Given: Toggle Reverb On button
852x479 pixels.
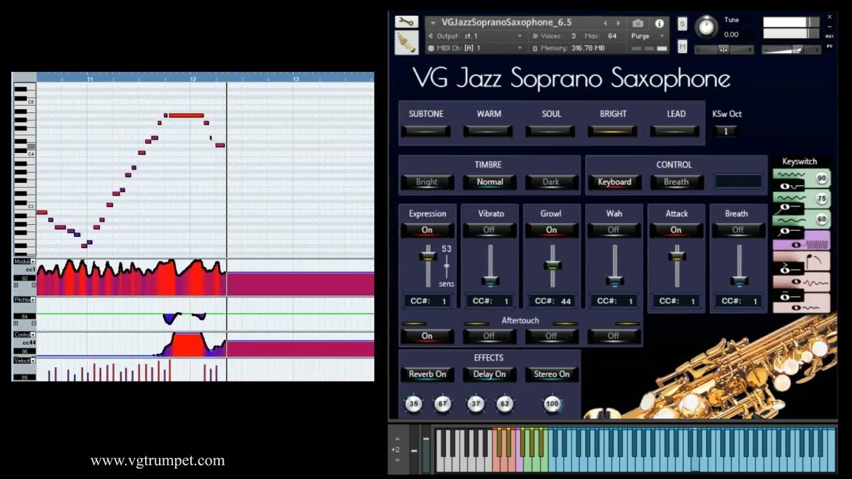Looking at the screenshot, I should click(x=427, y=375).
